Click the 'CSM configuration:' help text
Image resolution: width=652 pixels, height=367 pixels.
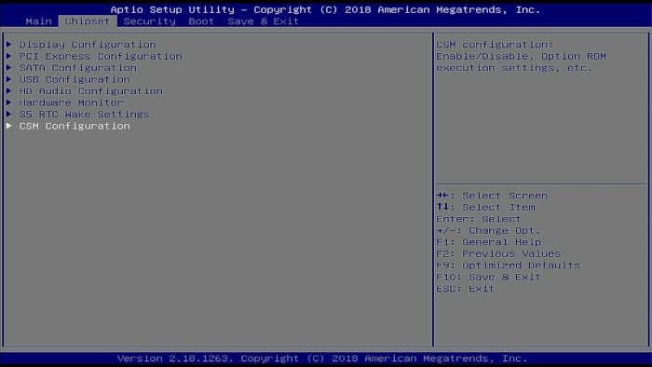tap(495, 45)
